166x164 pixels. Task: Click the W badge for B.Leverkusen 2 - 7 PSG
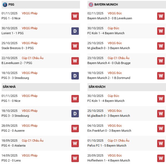point(75,61)
